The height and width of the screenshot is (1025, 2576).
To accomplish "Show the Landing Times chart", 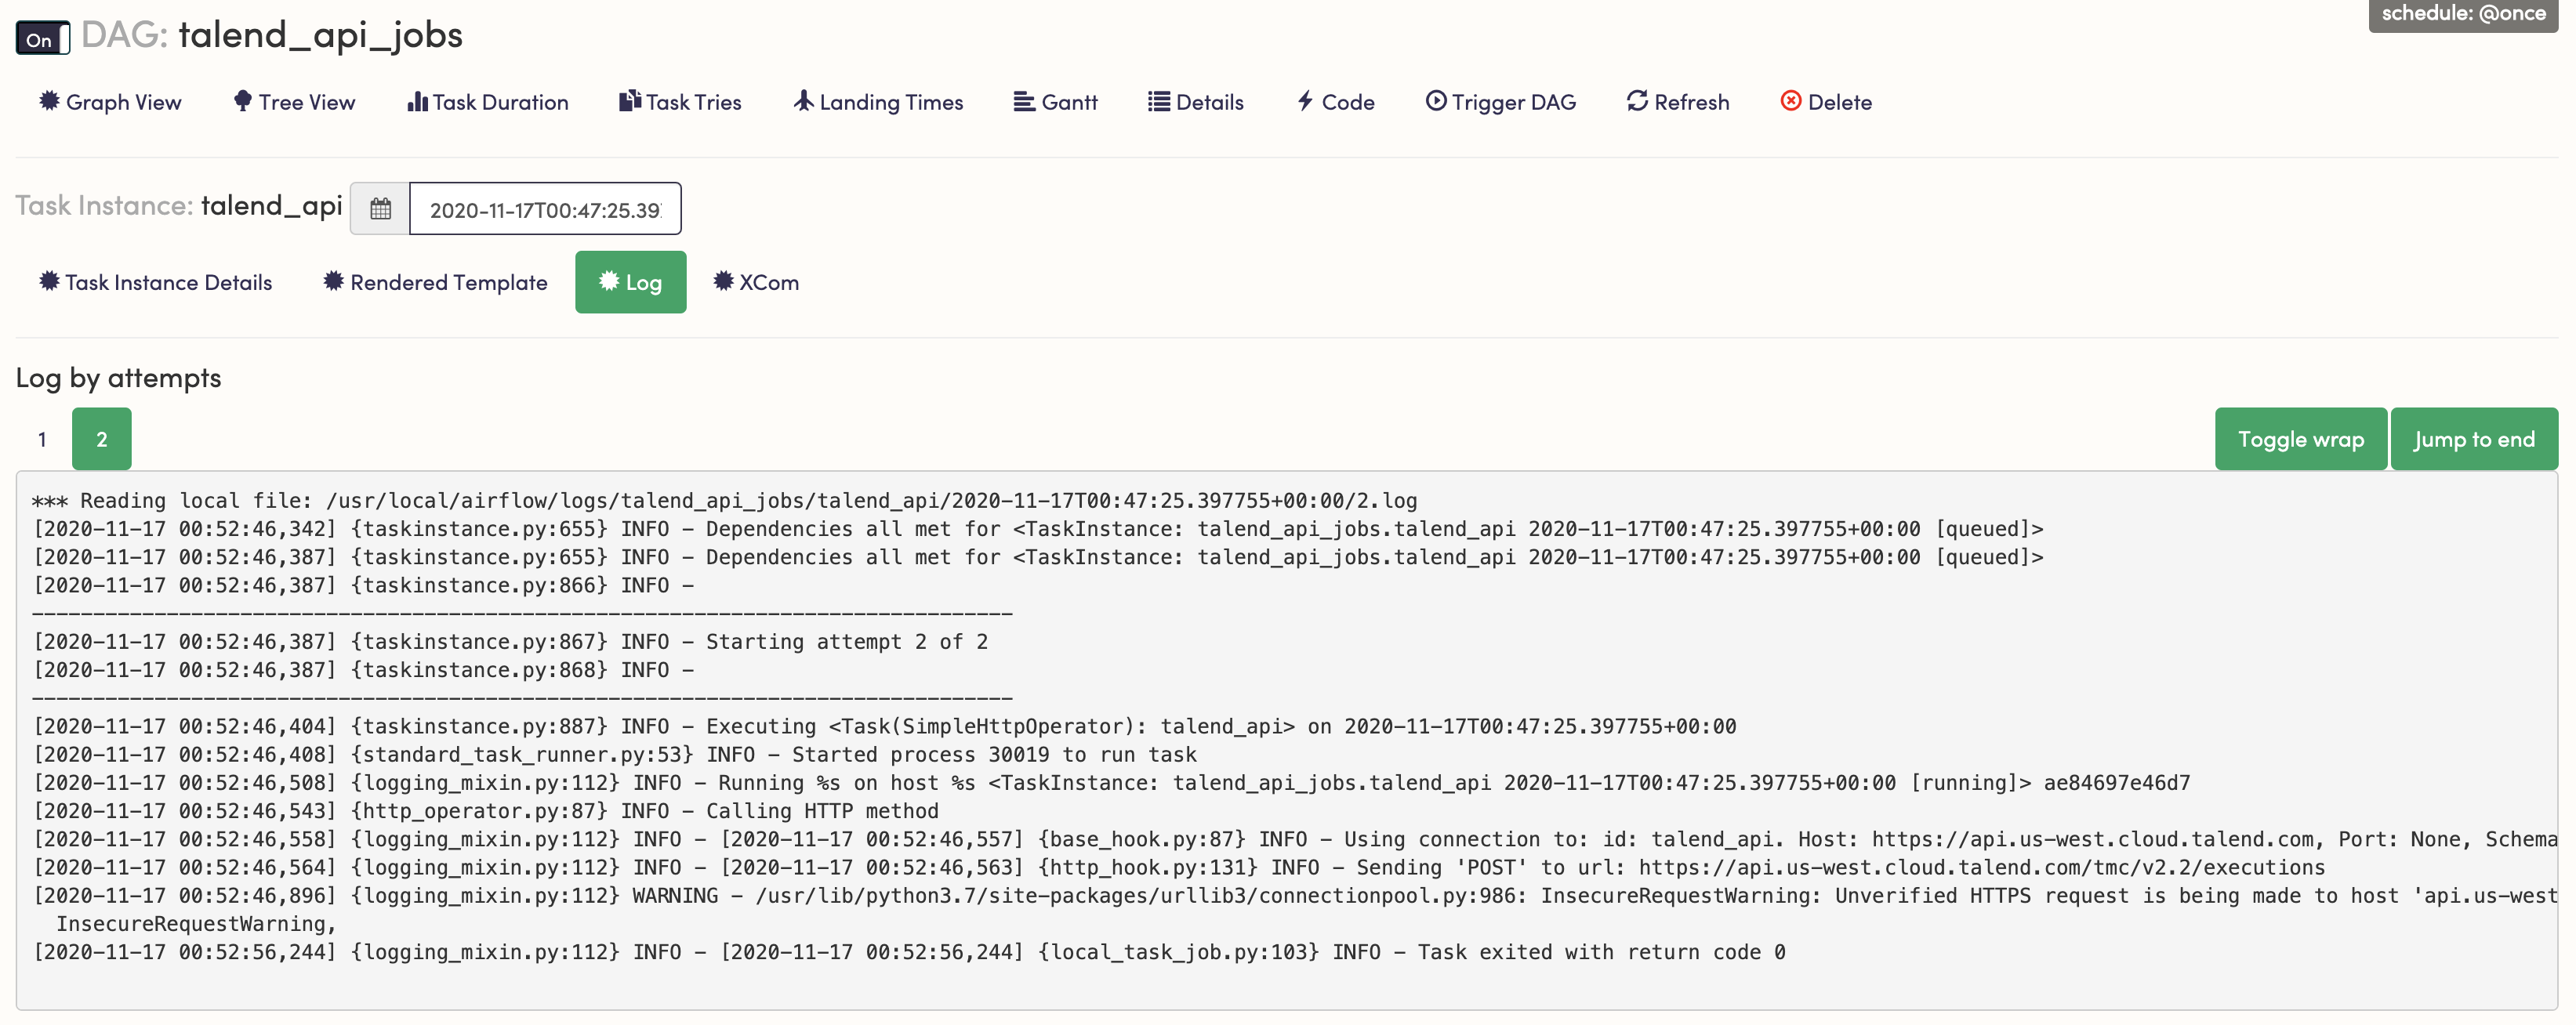I will [878, 102].
